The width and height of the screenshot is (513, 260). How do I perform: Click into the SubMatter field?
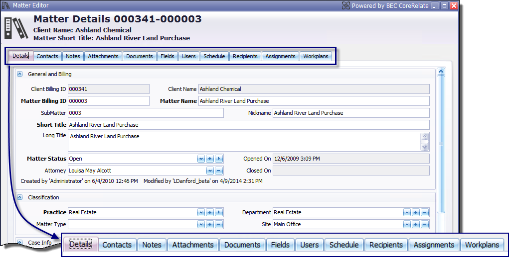point(146,113)
